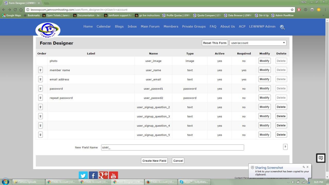The image size is (329, 185).
Task: Open the Facebook social icon
Action: click(x=93, y=175)
